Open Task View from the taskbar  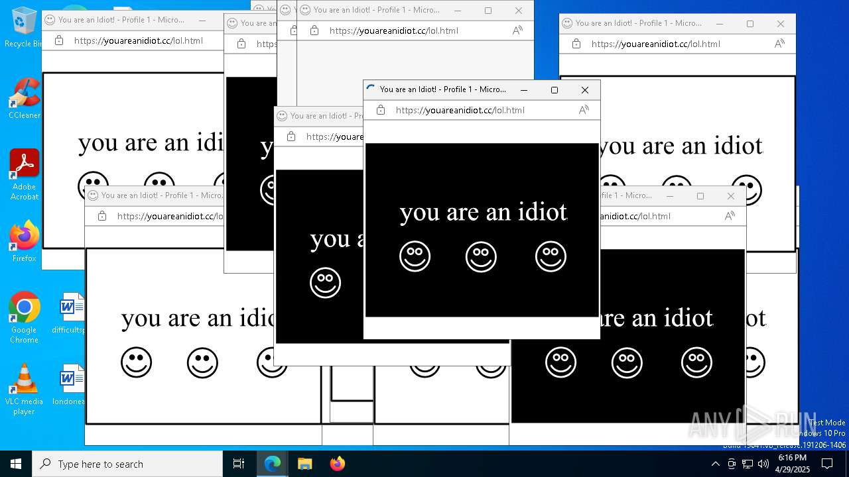pos(239,464)
